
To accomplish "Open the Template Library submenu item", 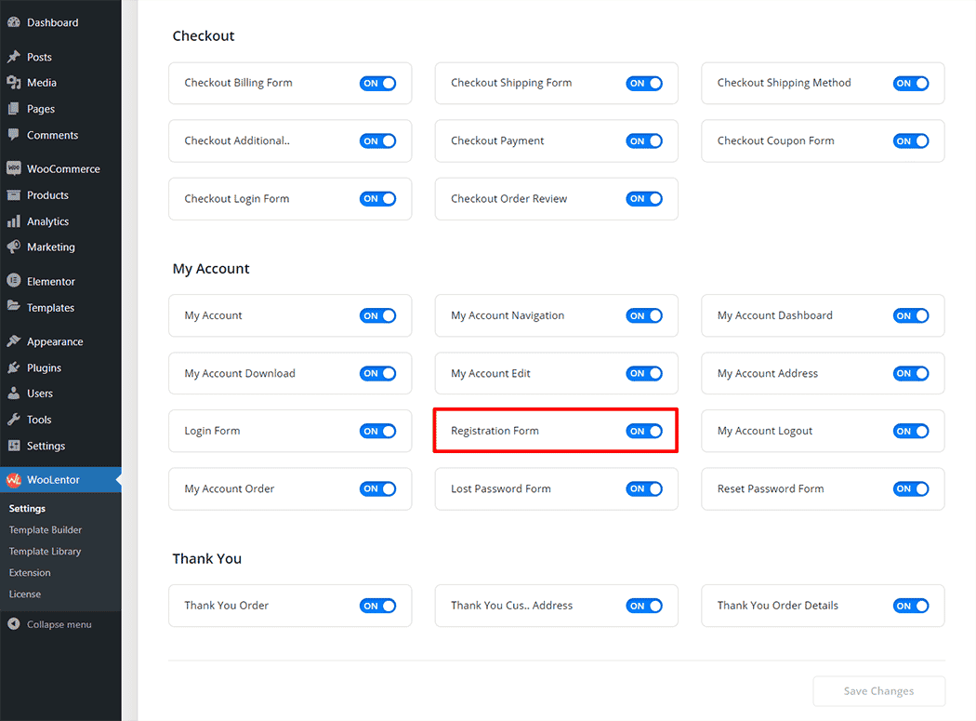I will [45, 552].
